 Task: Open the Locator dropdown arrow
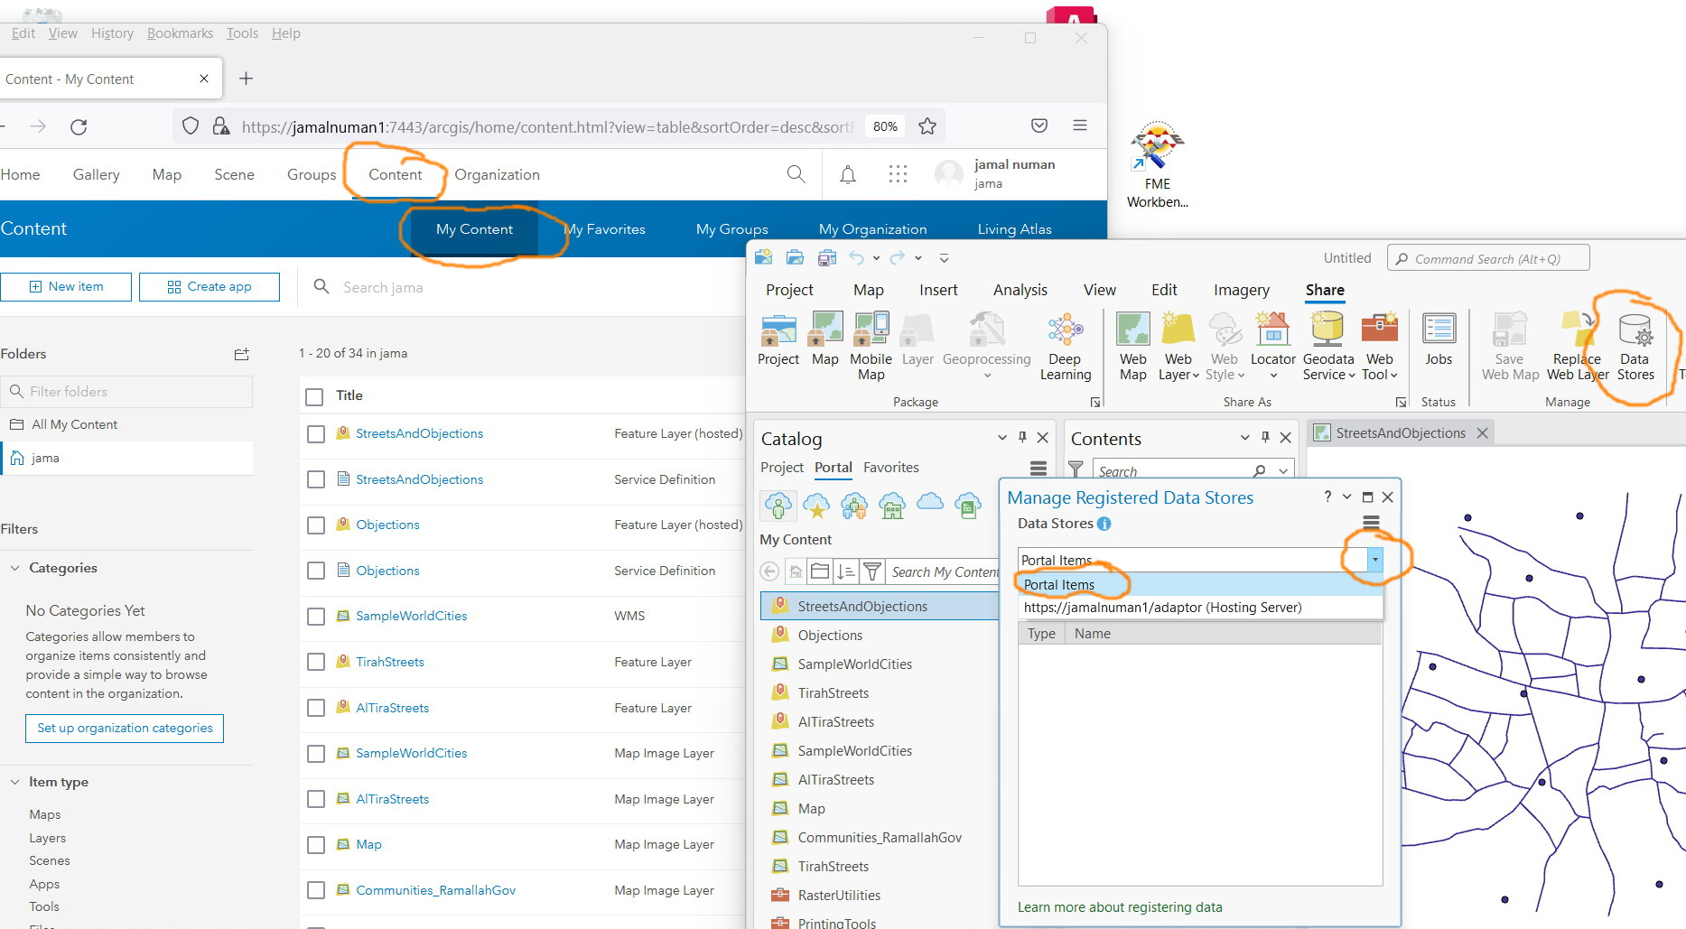[x=1273, y=376]
